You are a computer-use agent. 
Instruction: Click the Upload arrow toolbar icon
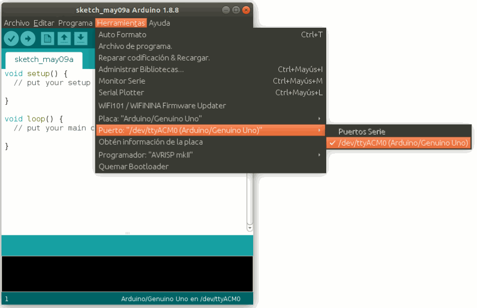tap(28, 39)
